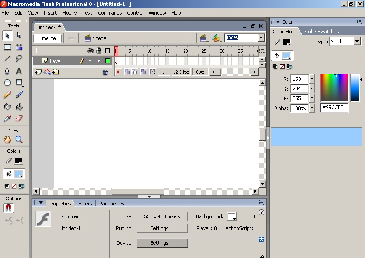Toggle show all layers as outlines
365x258 pixels.
[x=107, y=51]
